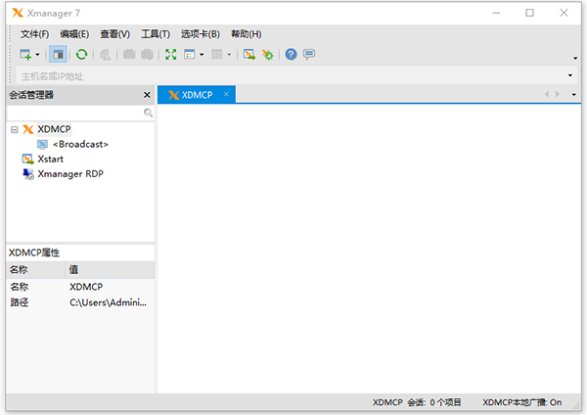This screenshot has width=587, height=415.
Task: Click the session manager search box
Action: pos(75,113)
